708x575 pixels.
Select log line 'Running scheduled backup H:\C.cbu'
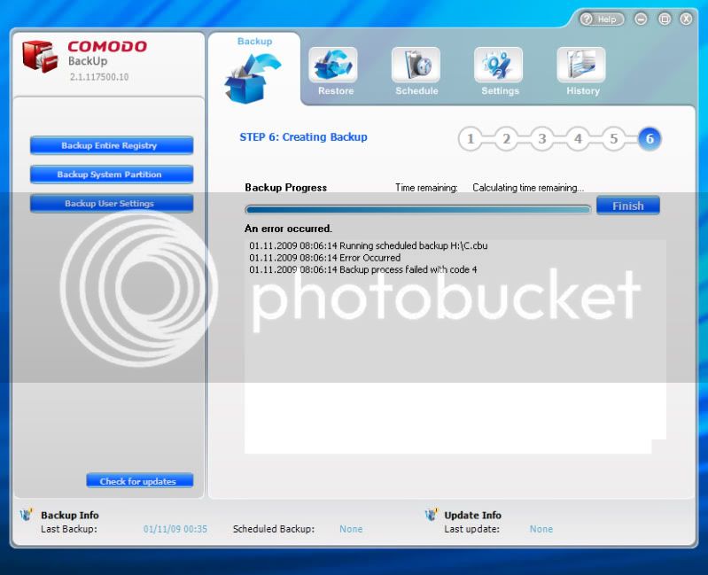point(368,245)
